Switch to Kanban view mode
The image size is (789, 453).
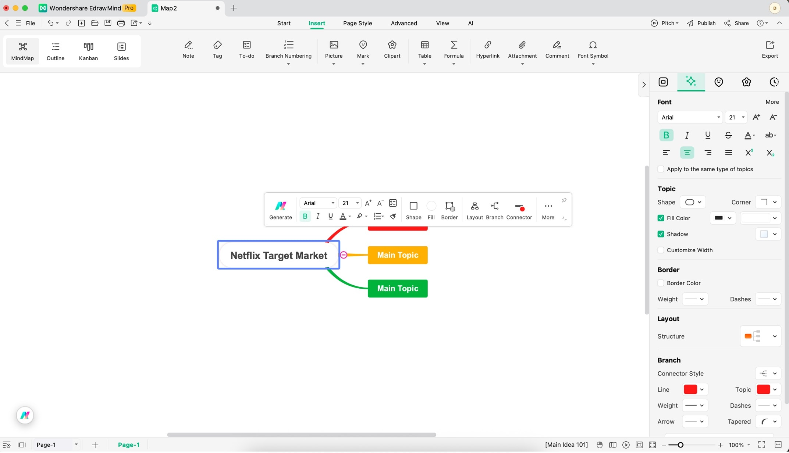88,51
